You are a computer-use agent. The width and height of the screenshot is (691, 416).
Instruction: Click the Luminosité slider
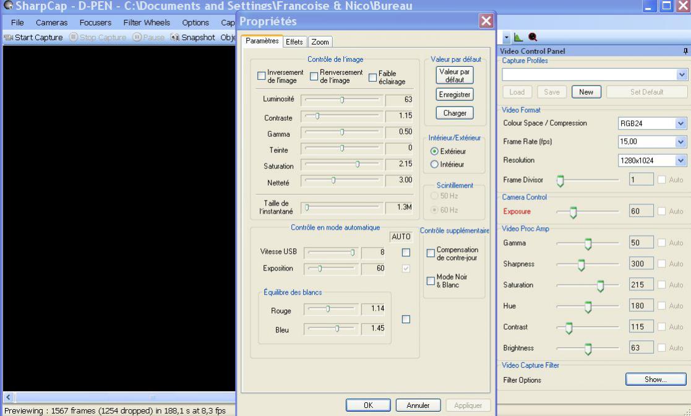(x=342, y=100)
